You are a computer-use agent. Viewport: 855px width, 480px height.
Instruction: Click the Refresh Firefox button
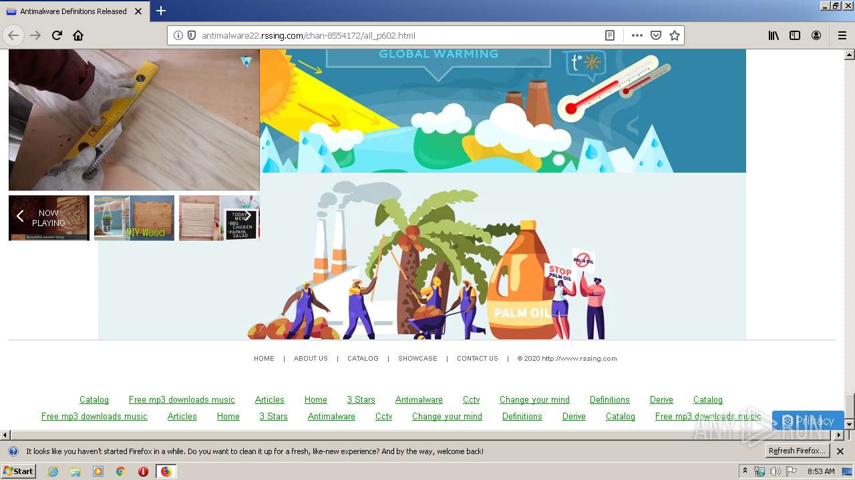pos(798,451)
